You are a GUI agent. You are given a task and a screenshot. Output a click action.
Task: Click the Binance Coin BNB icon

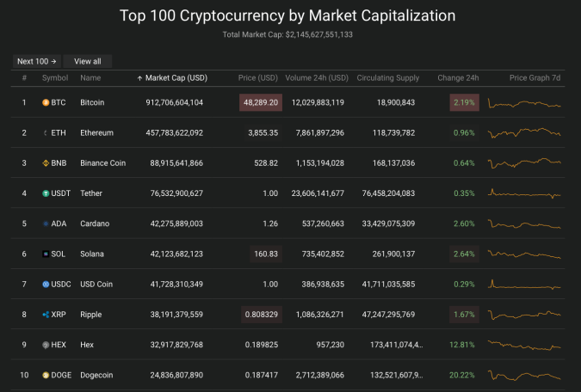coord(46,163)
